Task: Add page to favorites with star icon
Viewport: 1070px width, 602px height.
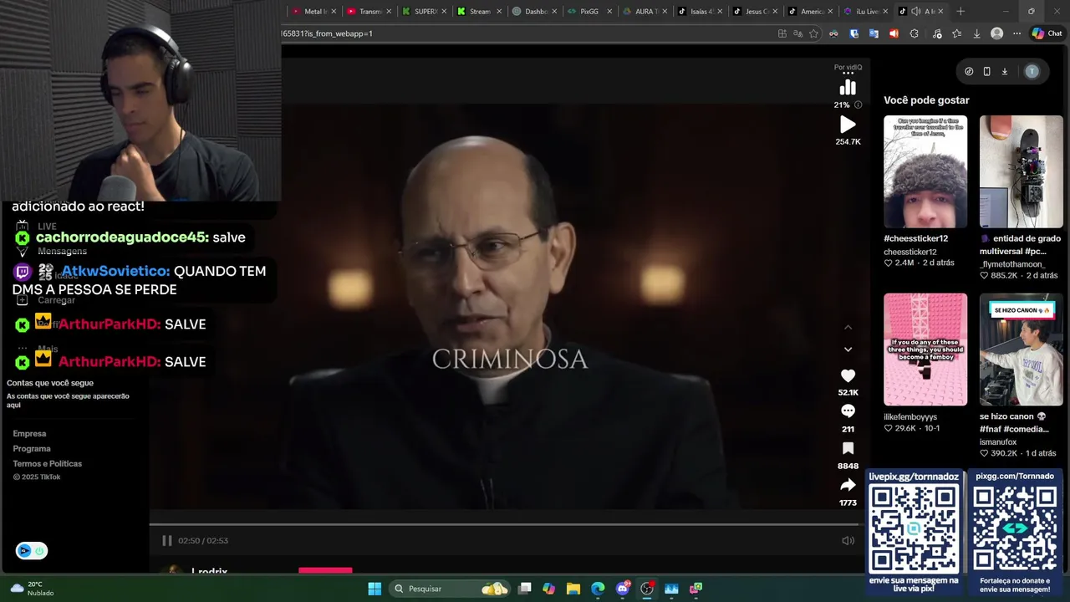Action: point(813,33)
